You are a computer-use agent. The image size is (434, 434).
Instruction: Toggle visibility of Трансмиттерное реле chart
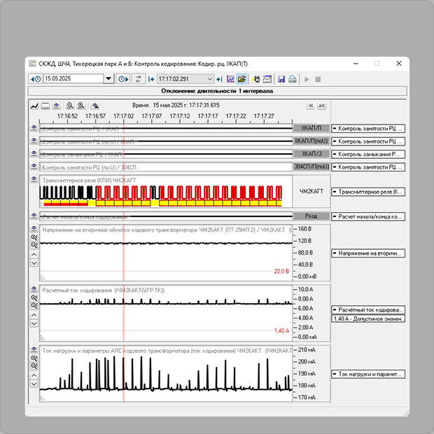click(34, 178)
